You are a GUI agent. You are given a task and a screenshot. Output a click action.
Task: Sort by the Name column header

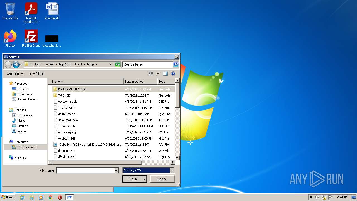click(86, 82)
